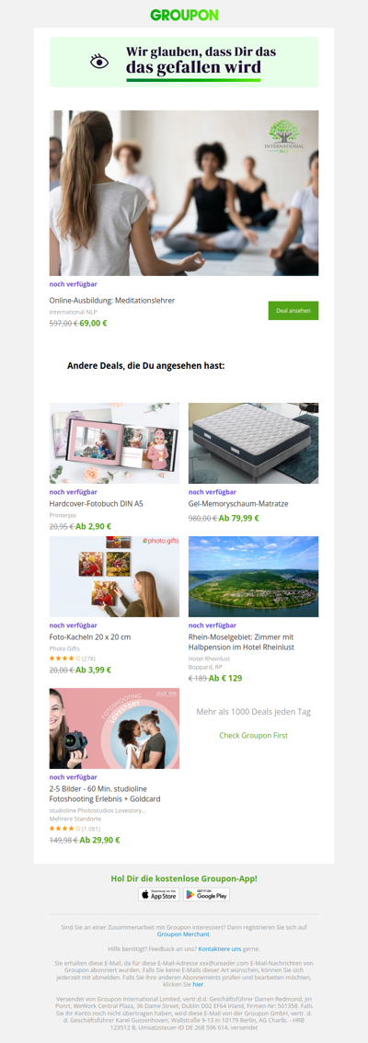Click the Kontaktiere uns link
This screenshot has width=368, height=1043.
tap(220, 948)
